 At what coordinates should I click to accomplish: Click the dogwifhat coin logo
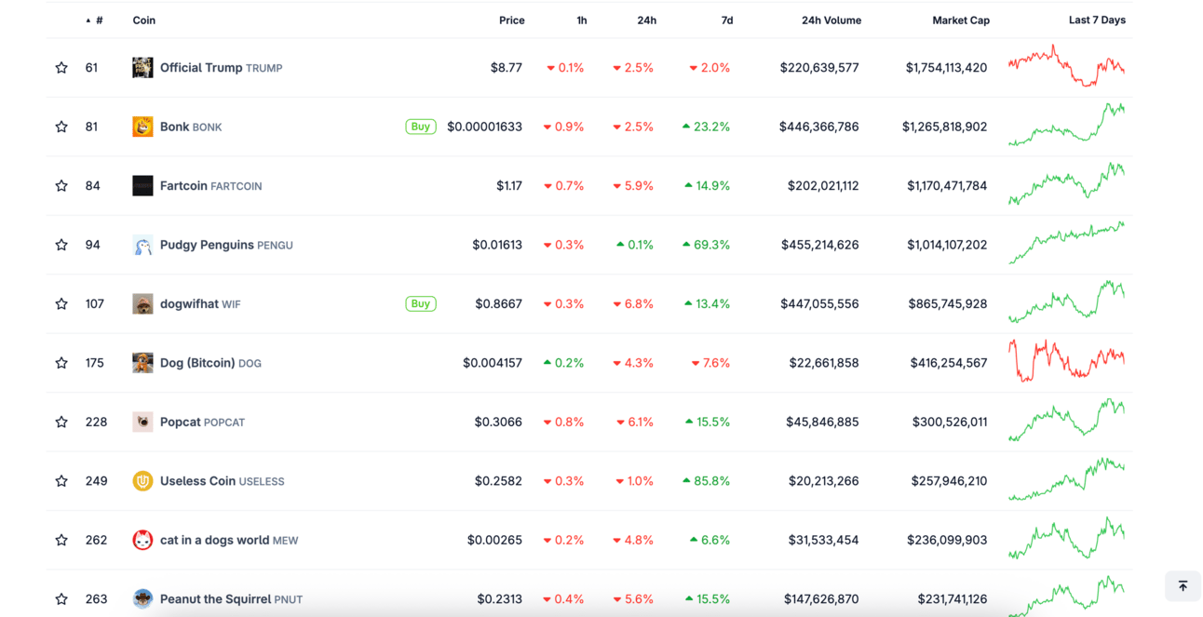coord(142,304)
